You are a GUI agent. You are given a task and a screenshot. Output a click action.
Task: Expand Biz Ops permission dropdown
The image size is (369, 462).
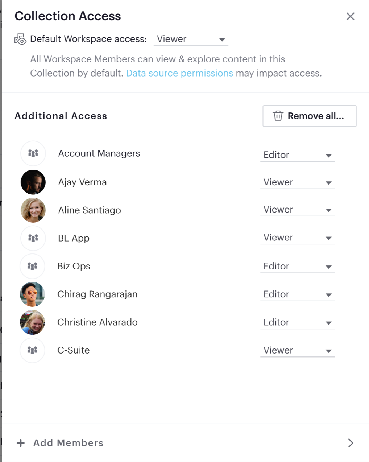coord(297,267)
